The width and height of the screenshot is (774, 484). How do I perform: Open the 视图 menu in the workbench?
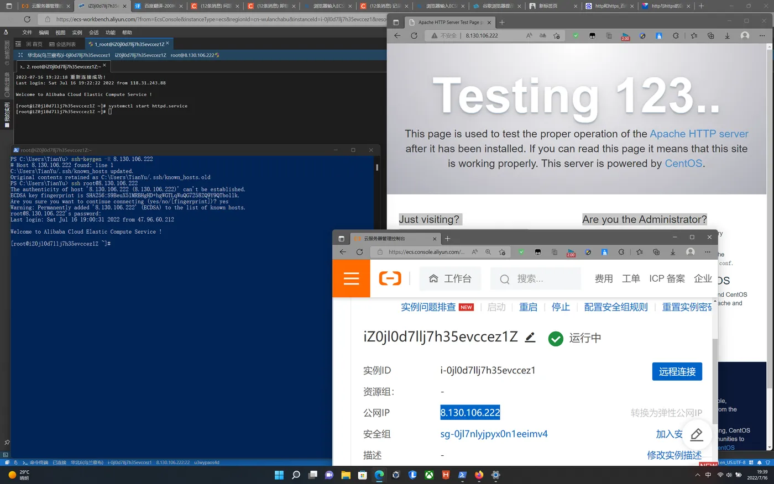pyautogui.click(x=60, y=33)
